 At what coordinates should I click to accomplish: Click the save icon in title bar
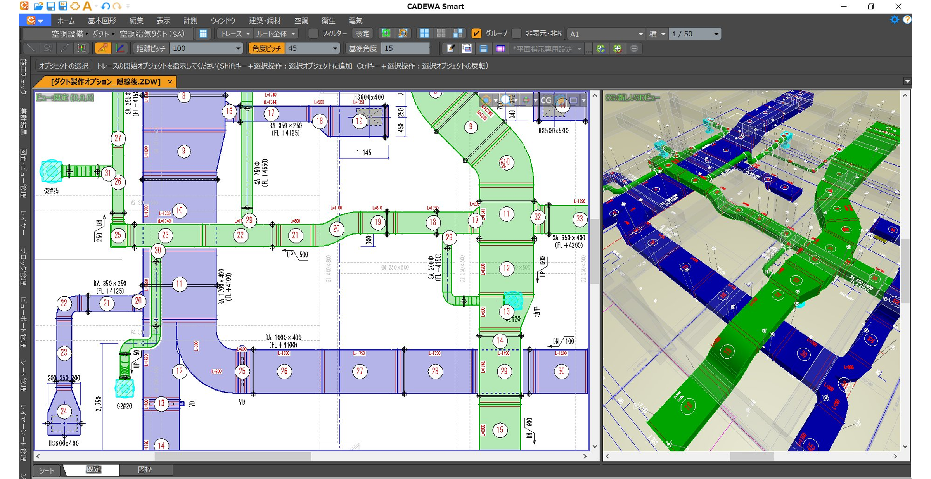[x=50, y=6]
